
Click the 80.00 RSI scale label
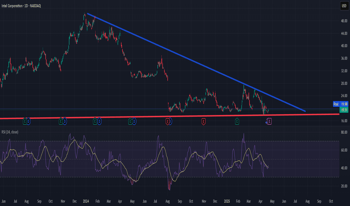click(x=344, y=132)
